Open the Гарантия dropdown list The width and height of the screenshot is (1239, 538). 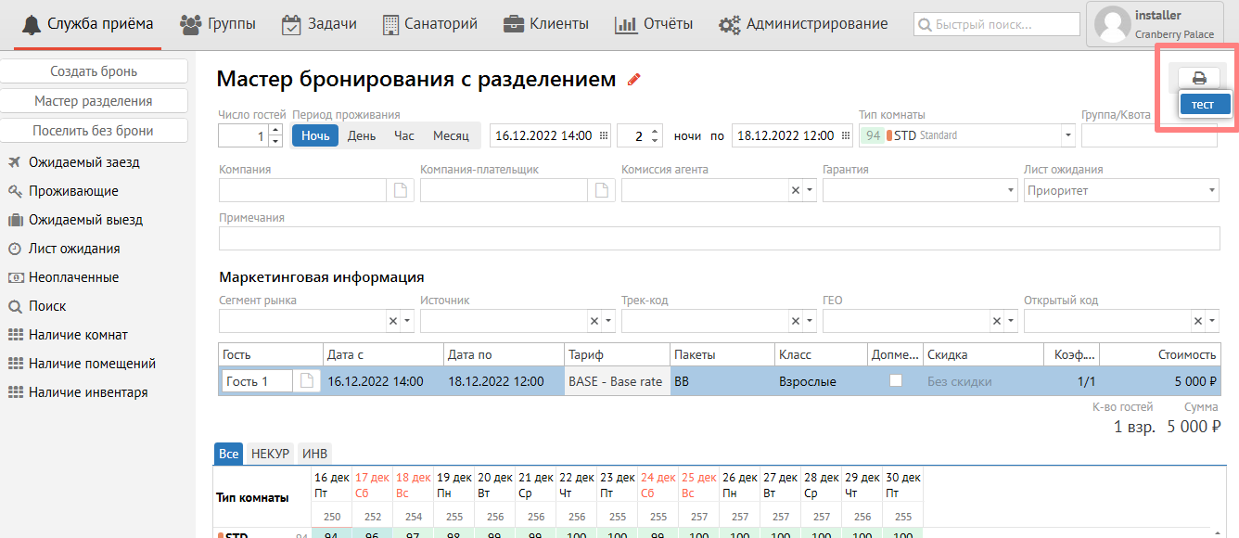tap(1011, 190)
